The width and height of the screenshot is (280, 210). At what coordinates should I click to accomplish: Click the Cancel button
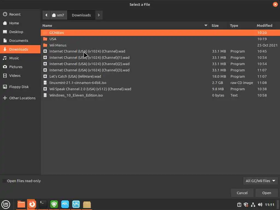coord(242,193)
